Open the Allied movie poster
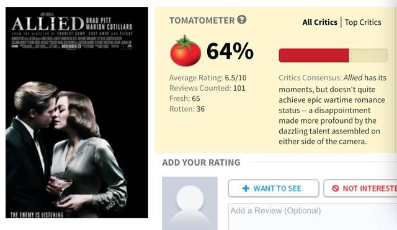 pyautogui.click(x=77, y=113)
